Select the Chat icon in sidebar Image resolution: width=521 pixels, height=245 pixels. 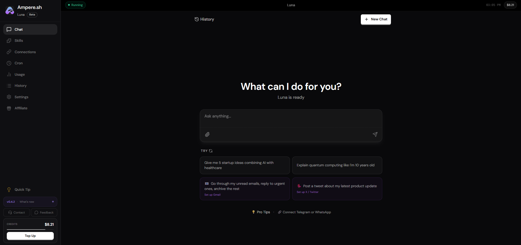coord(9,29)
